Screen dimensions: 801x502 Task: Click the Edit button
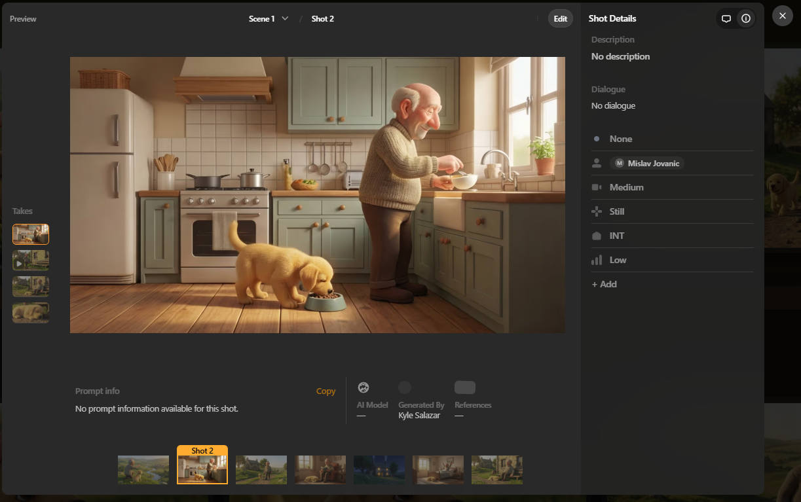click(x=560, y=18)
